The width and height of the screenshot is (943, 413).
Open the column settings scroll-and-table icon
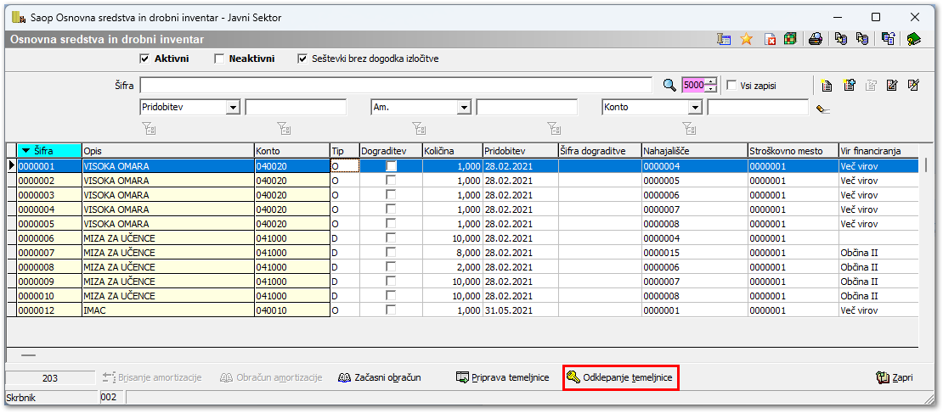[724, 40]
